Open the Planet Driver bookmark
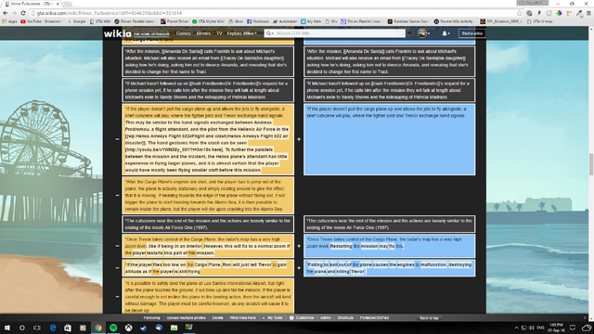This screenshot has width=594, height=334. 174,21
